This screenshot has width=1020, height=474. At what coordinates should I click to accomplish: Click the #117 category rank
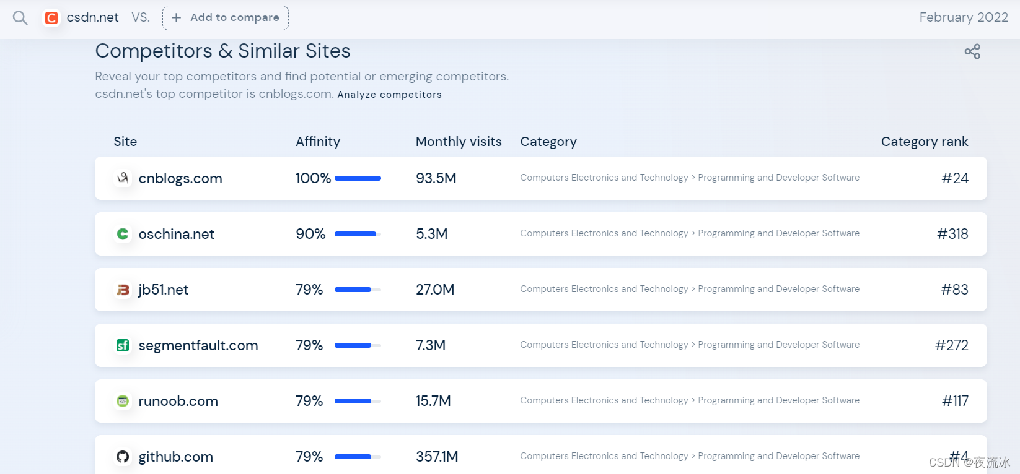(955, 401)
